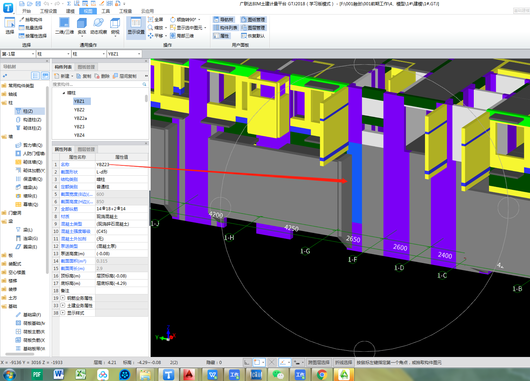Click the 名称 value cell YBZ23

click(122, 164)
